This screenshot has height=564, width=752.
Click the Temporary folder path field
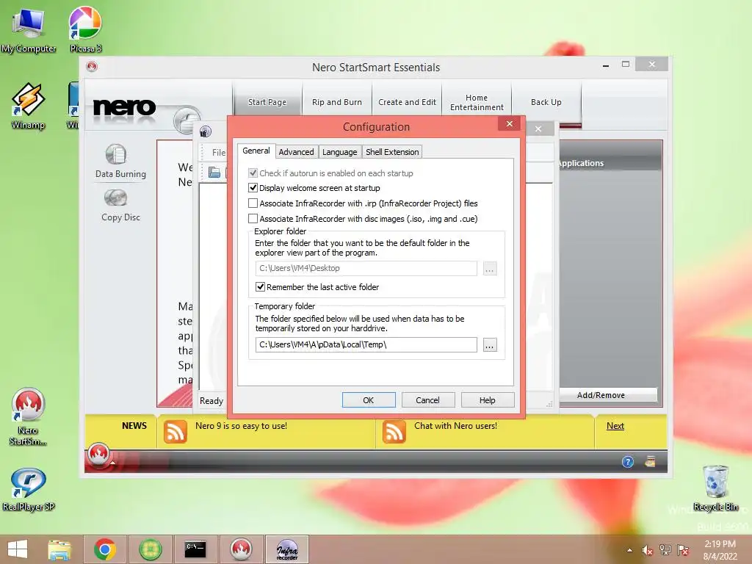click(x=366, y=345)
